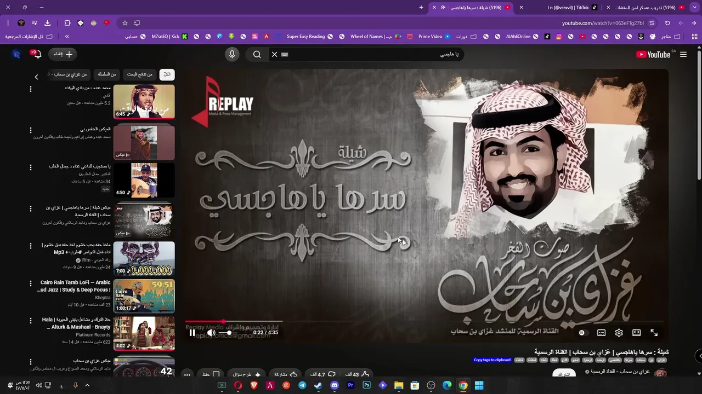
Task: Pause the playing video
Action: 192,333
